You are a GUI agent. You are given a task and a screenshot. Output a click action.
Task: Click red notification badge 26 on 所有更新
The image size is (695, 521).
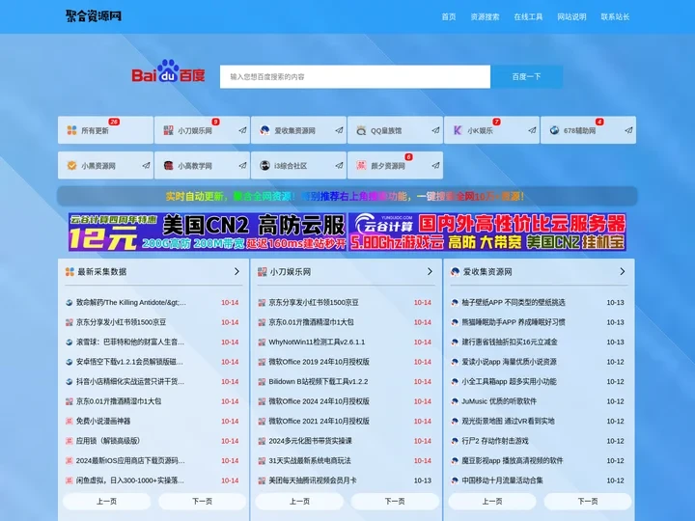(114, 122)
